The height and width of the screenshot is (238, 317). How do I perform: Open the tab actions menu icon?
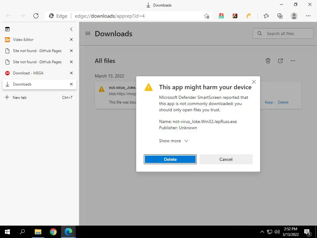coord(7,29)
